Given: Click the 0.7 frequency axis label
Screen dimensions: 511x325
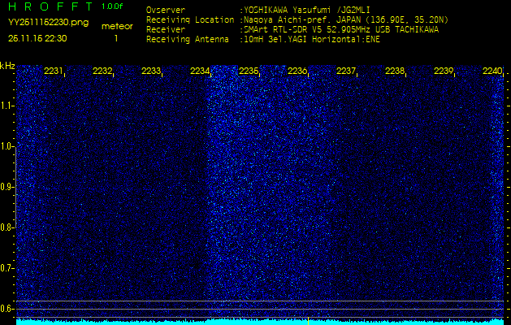Looking at the screenshot, I should (x=6, y=268).
